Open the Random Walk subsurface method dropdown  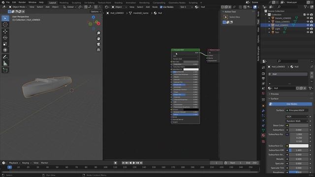point(297,121)
